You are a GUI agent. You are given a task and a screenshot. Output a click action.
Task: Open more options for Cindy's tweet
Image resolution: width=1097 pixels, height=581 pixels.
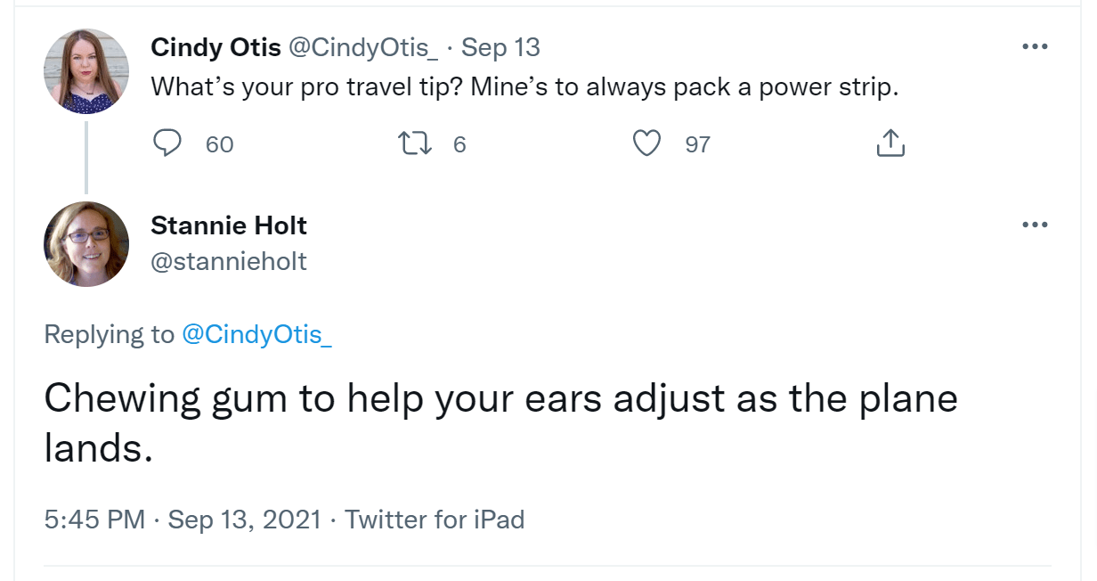click(1036, 45)
